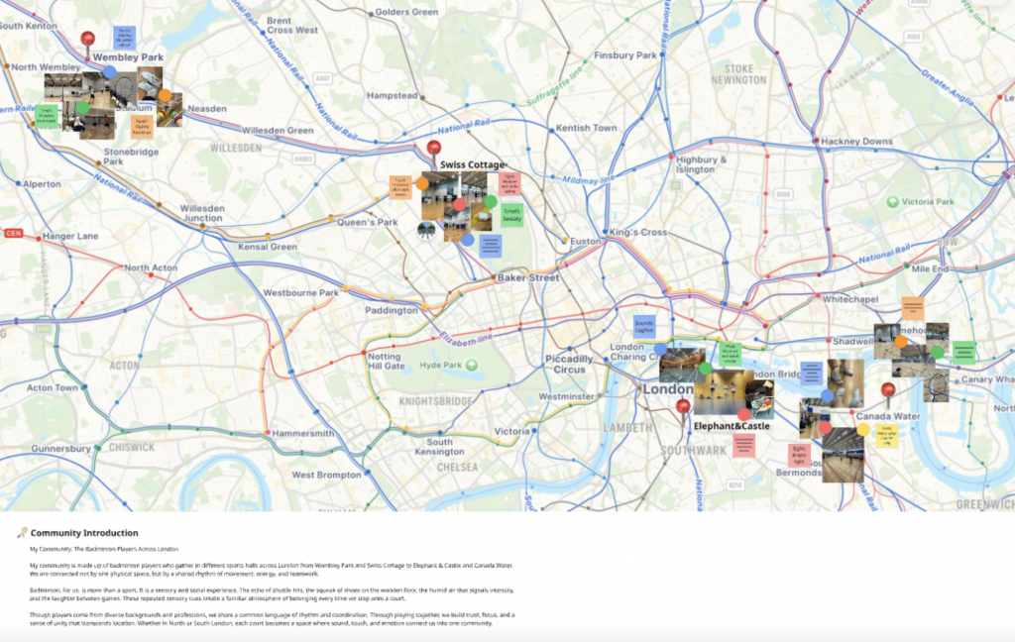Screen dimensions: 1015x642
Task: Open the green 'Smell: Sweaty' sticky note
Action: point(511,215)
